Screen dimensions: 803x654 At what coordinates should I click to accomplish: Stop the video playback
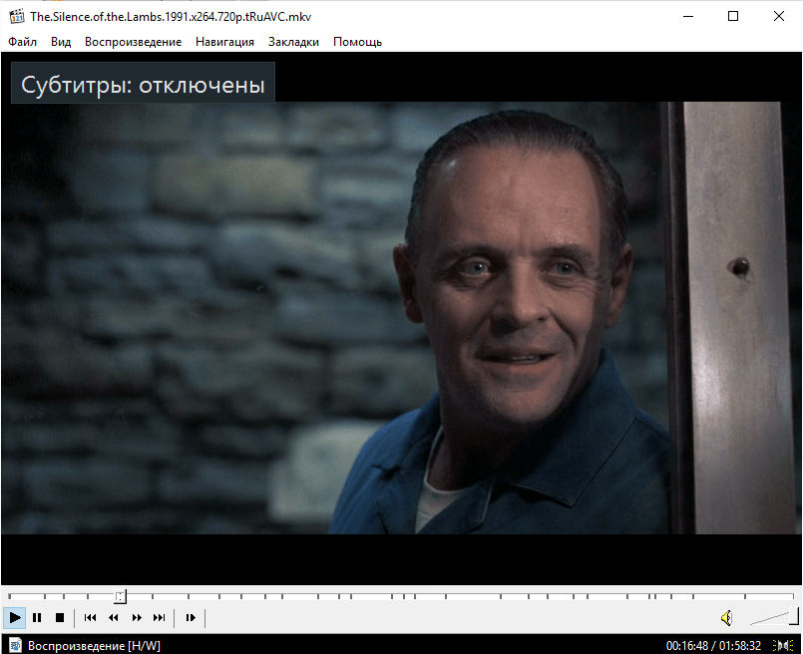(x=60, y=618)
